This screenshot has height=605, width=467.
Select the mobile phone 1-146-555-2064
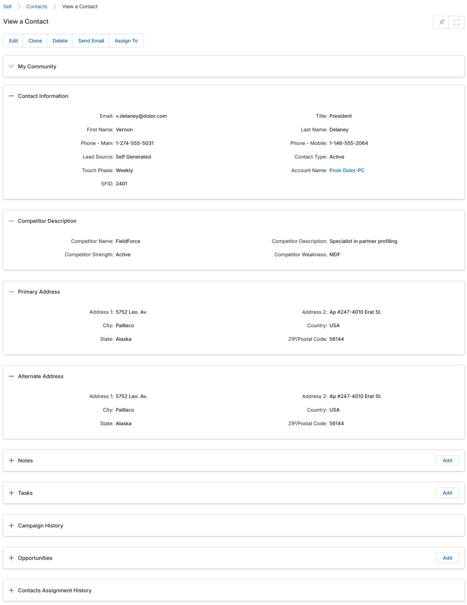coord(349,143)
